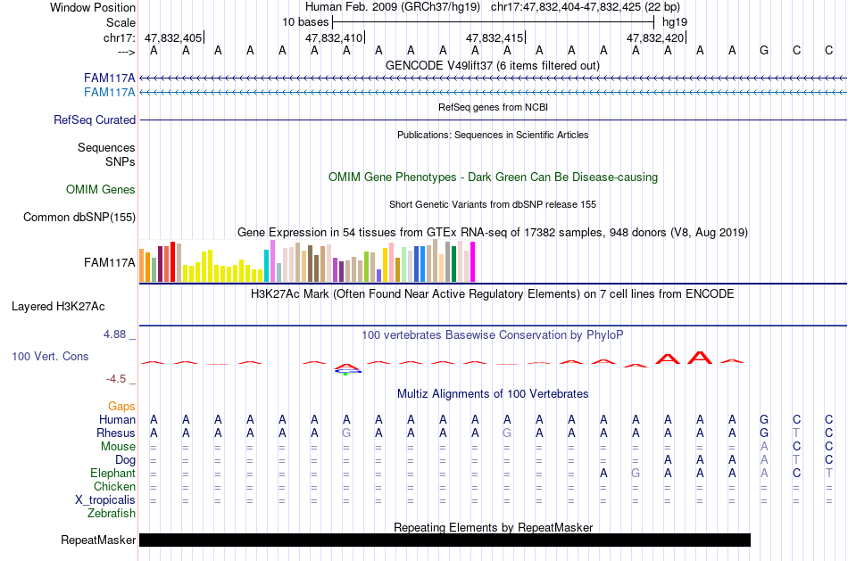The width and height of the screenshot is (848, 561).
Task: Click the Layered H3K27Ac label
Action: (x=58, y=307)
